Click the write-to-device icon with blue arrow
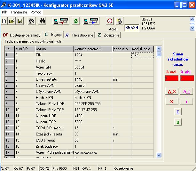Image resolution: width=196 pixels, height=171 pixels. [x=91, y=21]
